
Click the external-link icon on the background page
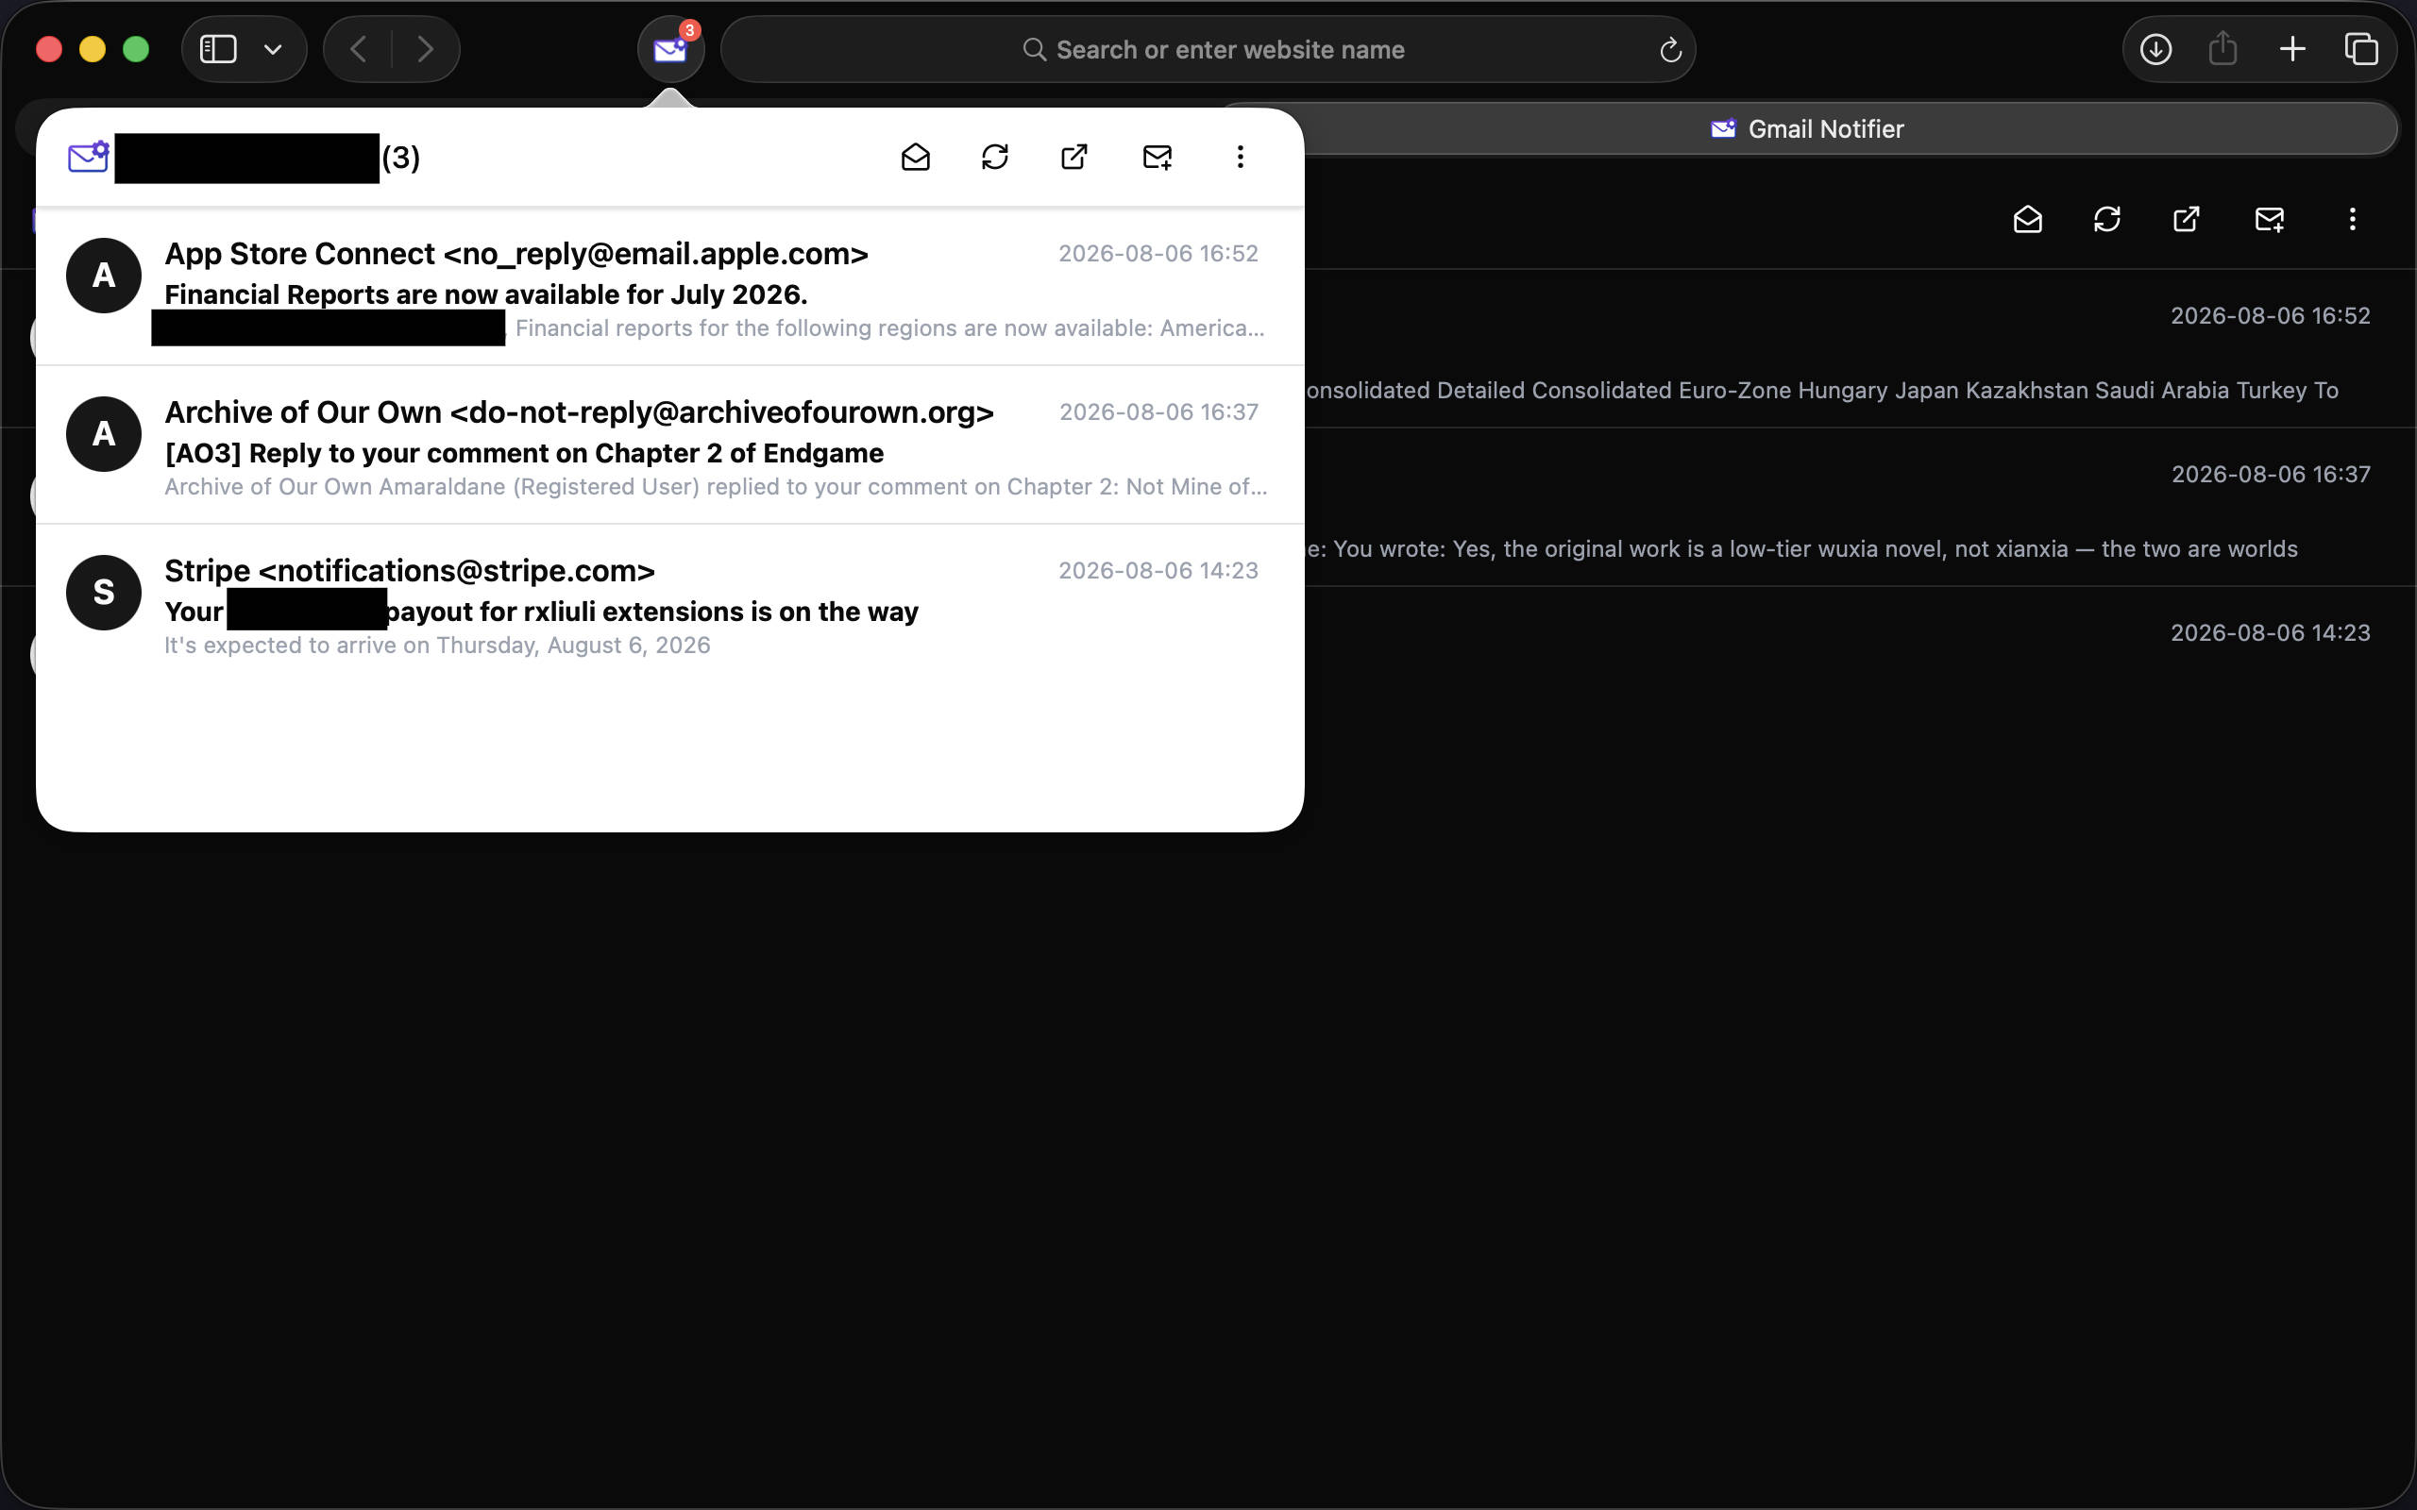click(2187, 219)
